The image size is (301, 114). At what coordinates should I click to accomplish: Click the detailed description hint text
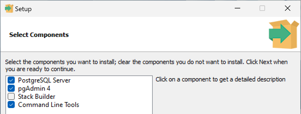coord(220,80)
